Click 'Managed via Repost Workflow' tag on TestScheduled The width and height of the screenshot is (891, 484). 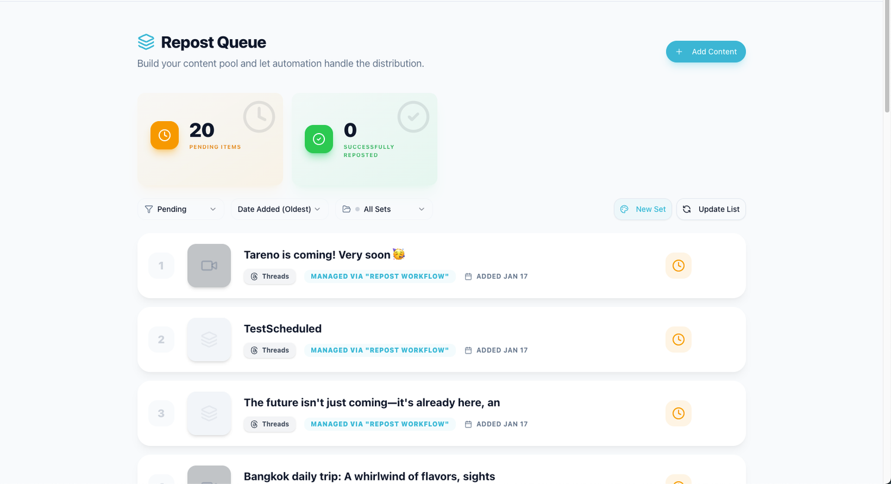pyautogui.click(x=380, y=350)
